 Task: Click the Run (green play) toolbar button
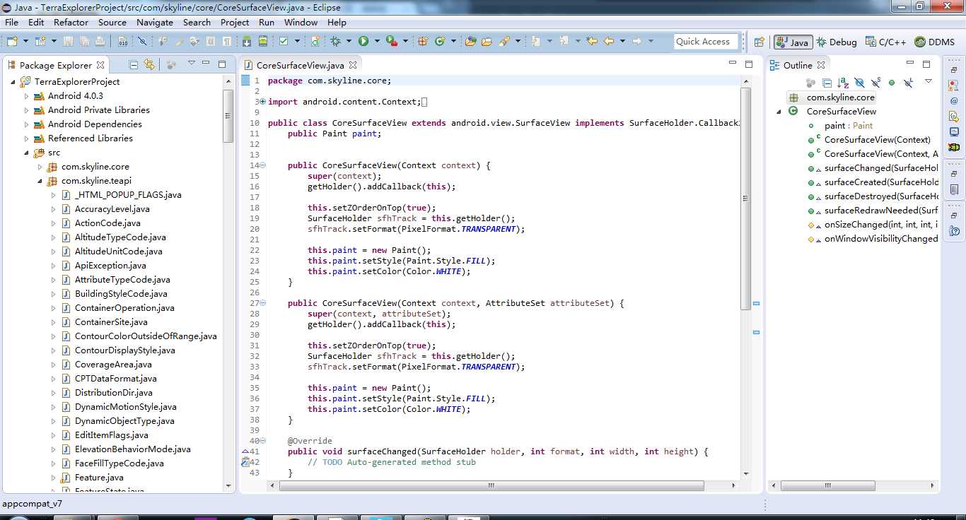(x=363, y=42)
